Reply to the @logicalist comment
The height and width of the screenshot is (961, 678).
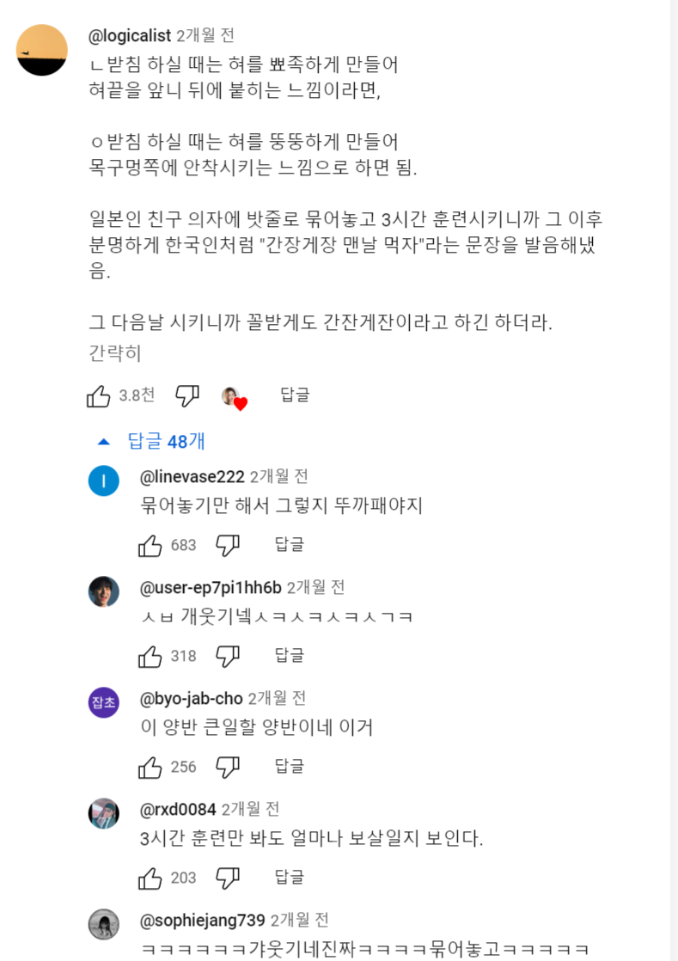click(x=295, y=395)
